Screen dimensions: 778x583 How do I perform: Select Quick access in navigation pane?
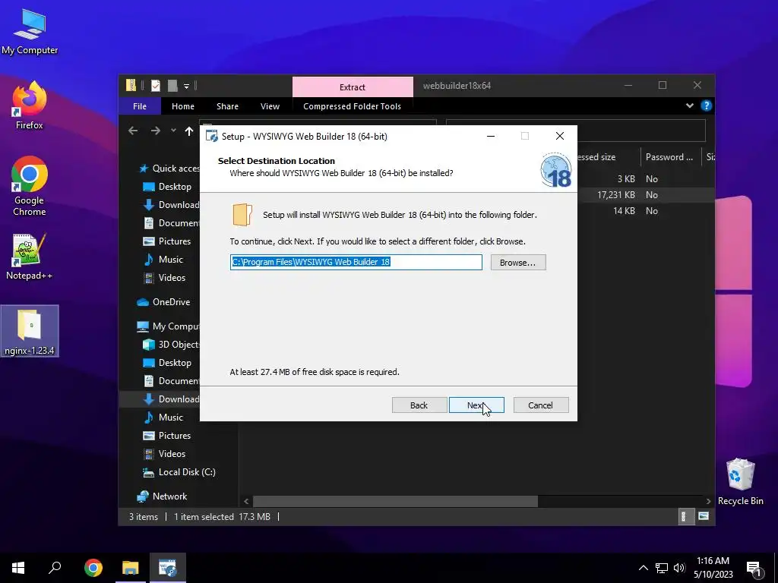click(x=169, y=169)
